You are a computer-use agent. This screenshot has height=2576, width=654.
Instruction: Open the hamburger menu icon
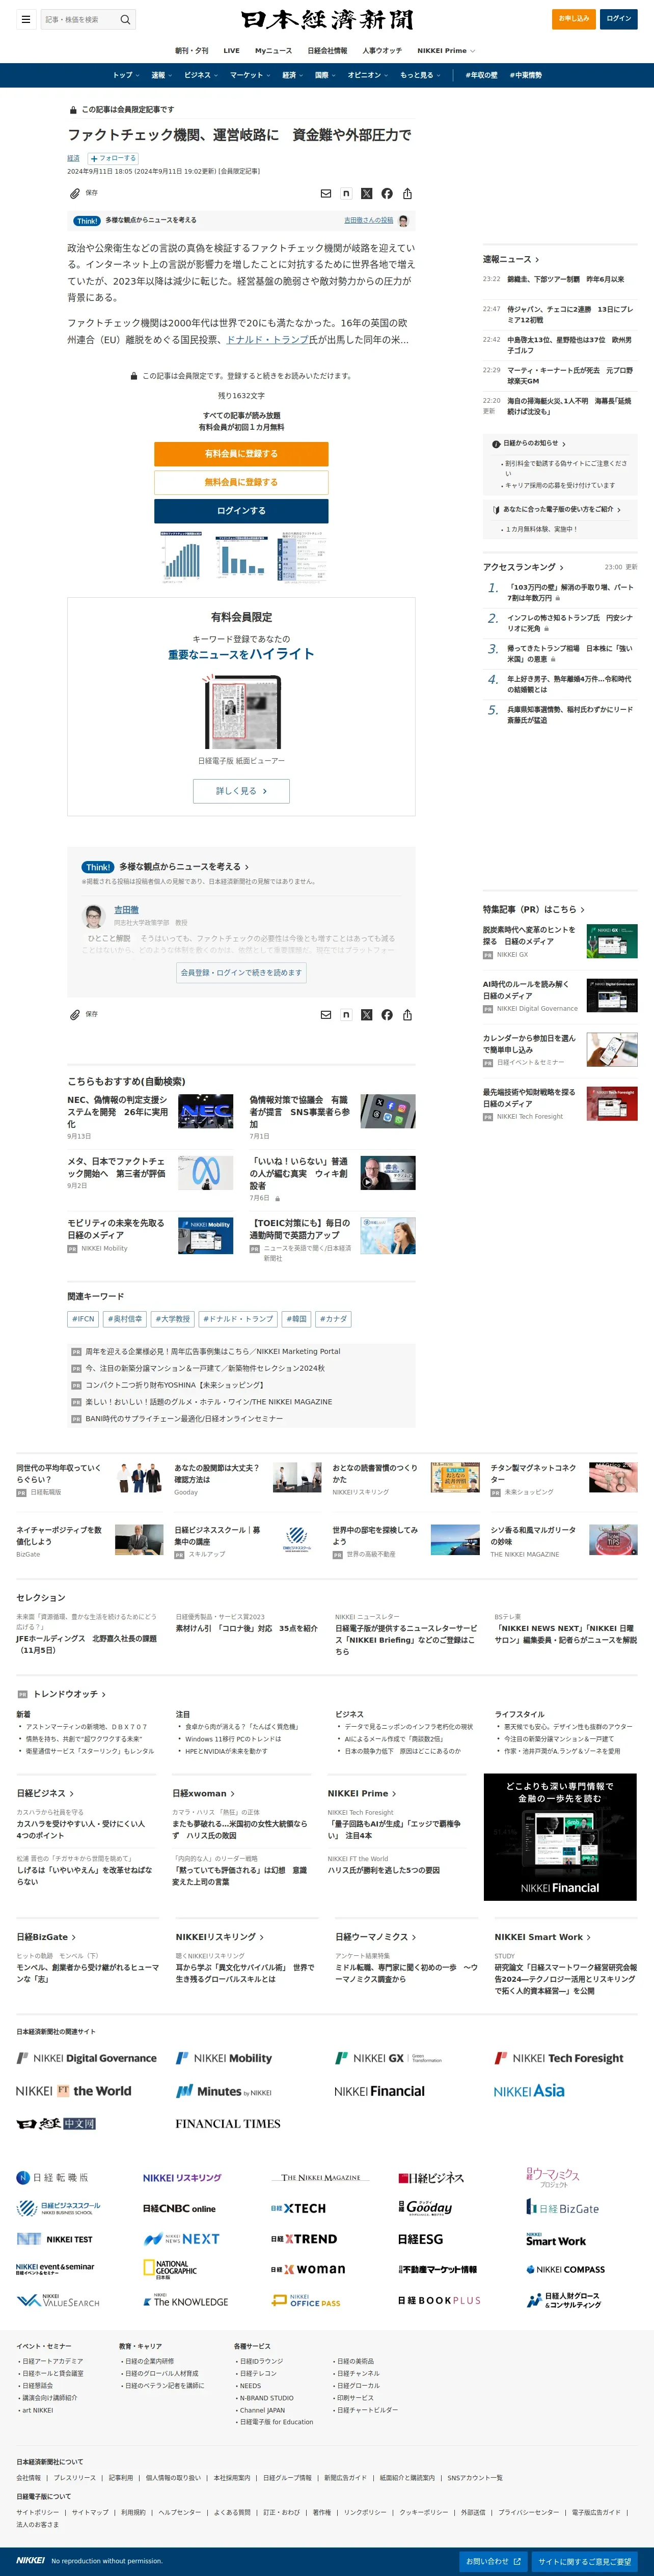tap(25, 19)
